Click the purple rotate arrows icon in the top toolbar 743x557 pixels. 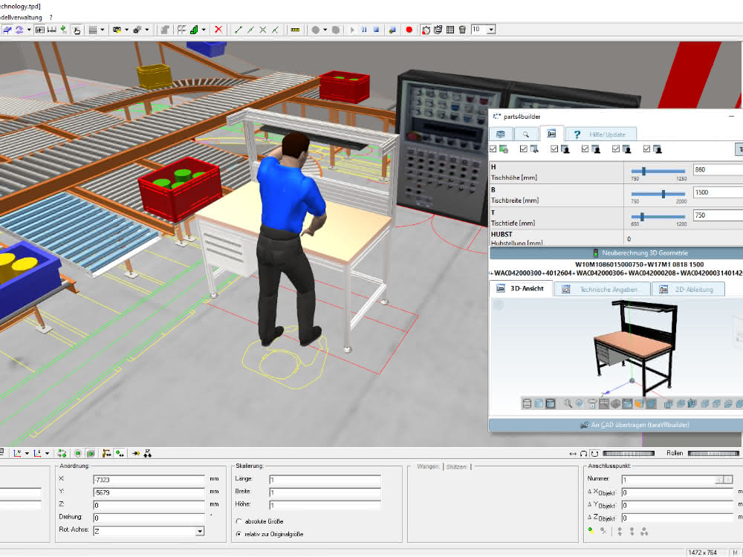pyautogui.click(x=19, y=30)
